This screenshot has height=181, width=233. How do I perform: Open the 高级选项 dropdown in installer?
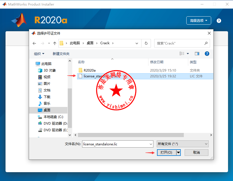(198, 20)
